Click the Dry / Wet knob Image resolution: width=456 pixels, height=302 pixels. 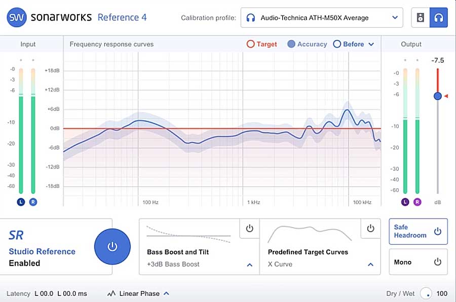[x=426, y=293]
